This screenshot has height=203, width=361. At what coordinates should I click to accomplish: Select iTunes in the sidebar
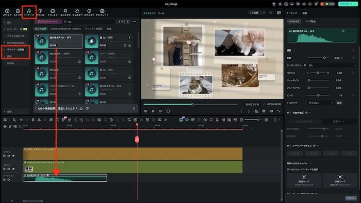tap(11, 63)
